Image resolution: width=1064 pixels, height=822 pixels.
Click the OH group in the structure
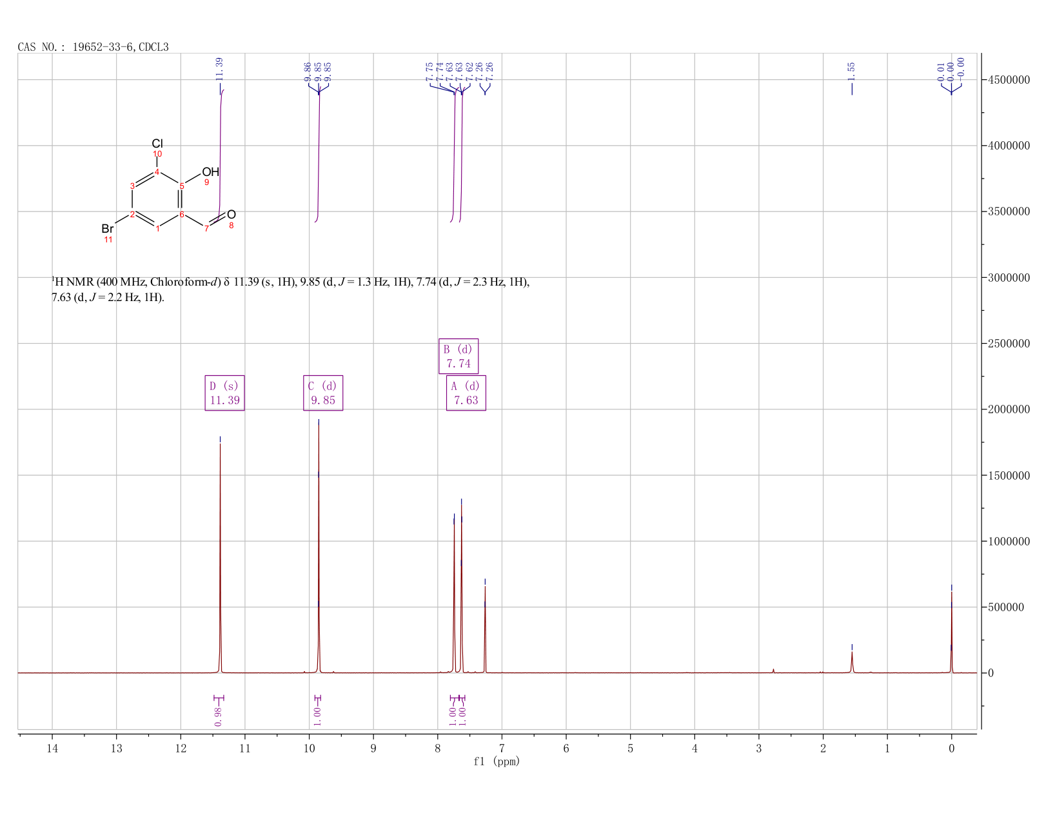pos(211,171)
